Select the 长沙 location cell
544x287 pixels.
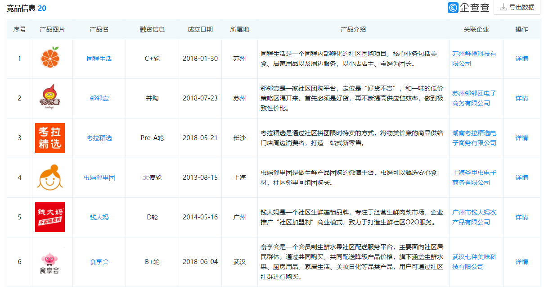pyautogui.click(x=239, y=138)
